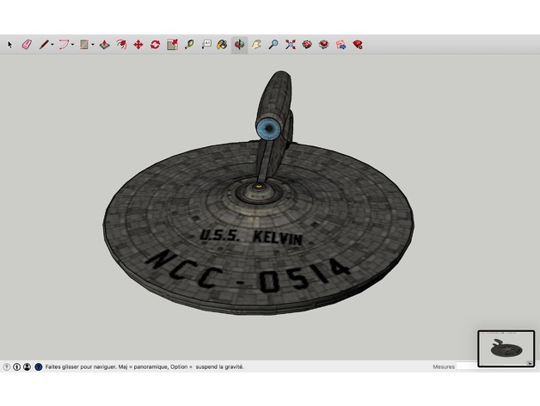Image resolution: width=540 pixels, height=406 pixels.
Task: Select the Pan hand tool
Action: pos(256,45)
